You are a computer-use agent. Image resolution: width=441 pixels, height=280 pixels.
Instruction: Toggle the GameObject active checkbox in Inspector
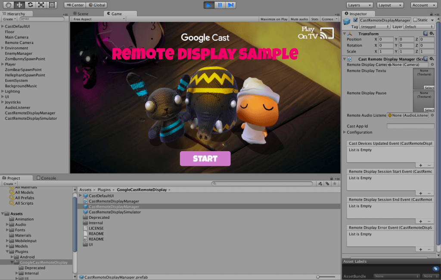tap(355, 20)
